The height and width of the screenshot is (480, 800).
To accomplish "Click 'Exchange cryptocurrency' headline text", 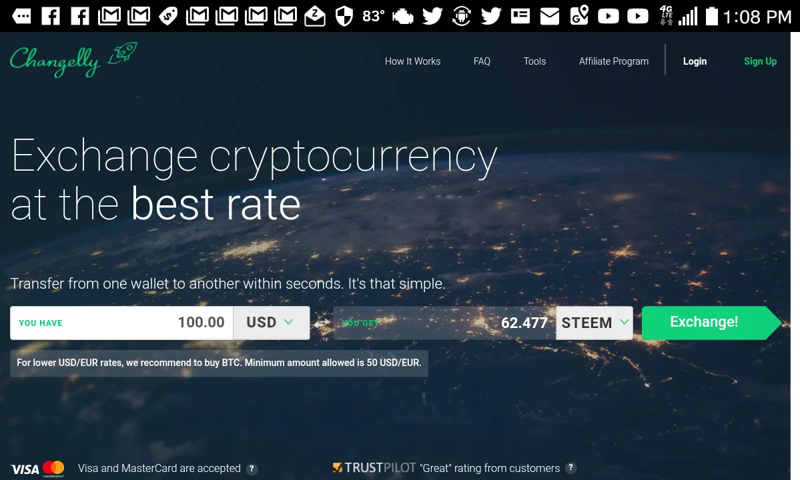I will click(x=254, y=157).
